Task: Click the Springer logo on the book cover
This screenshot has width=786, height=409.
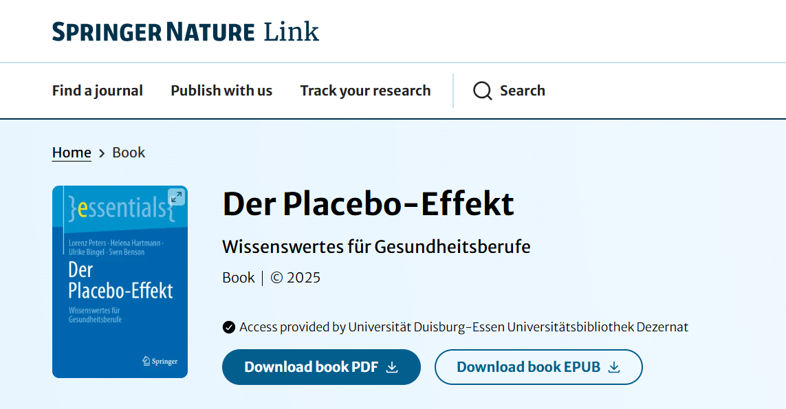Action: tap(160, 361)
